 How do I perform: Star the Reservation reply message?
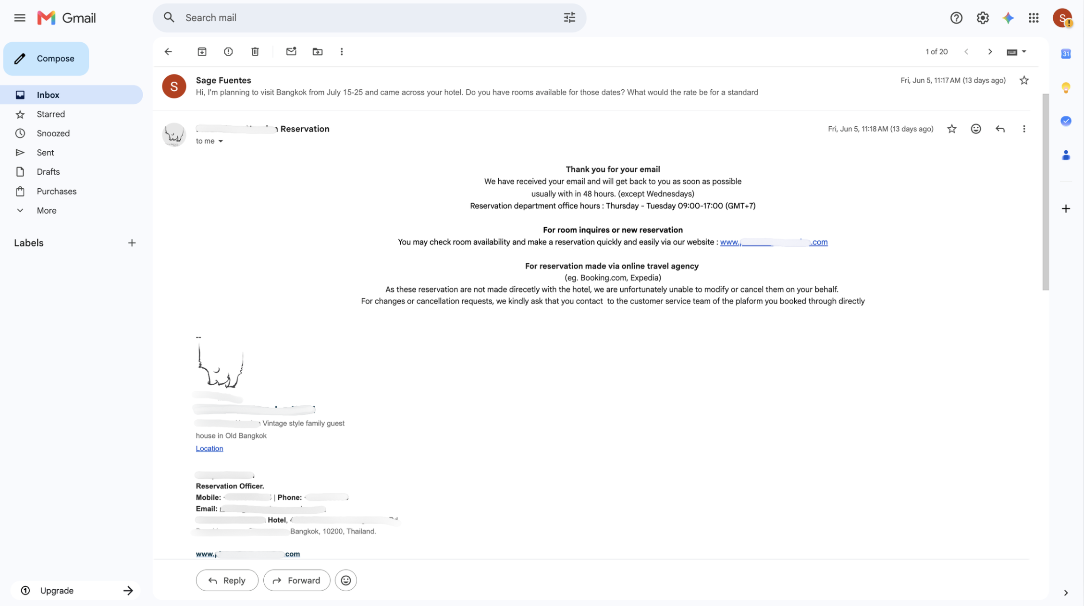tap(951, 129)
